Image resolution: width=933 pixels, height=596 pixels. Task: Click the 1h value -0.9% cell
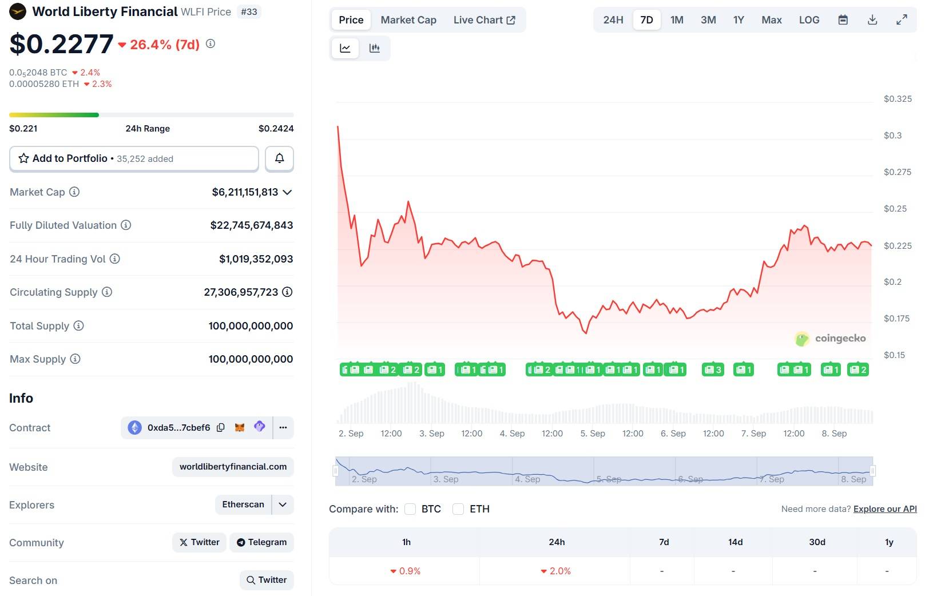[405, 571]
